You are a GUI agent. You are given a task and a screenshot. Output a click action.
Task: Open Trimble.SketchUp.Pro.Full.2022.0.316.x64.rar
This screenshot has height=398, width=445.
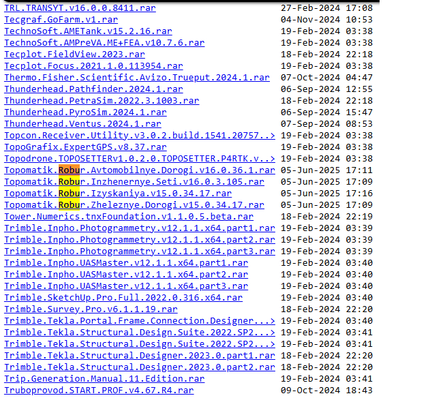point(123,298)
